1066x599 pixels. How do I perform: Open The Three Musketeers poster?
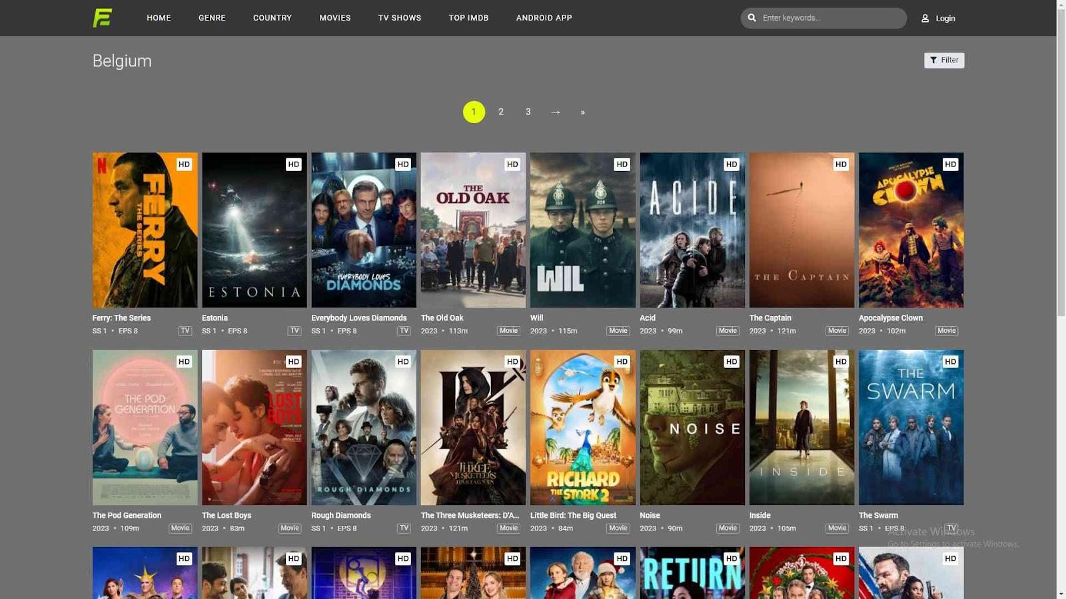tap(473, 428)
